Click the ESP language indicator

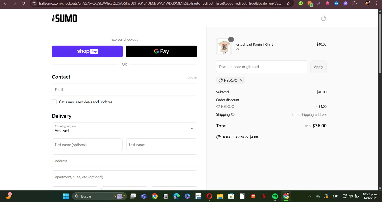[335, 196]
